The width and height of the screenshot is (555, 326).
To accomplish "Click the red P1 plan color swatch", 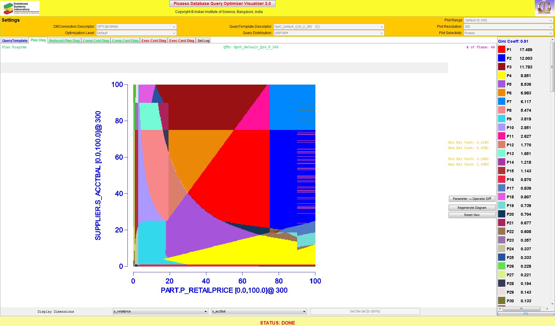I will 502,50.
